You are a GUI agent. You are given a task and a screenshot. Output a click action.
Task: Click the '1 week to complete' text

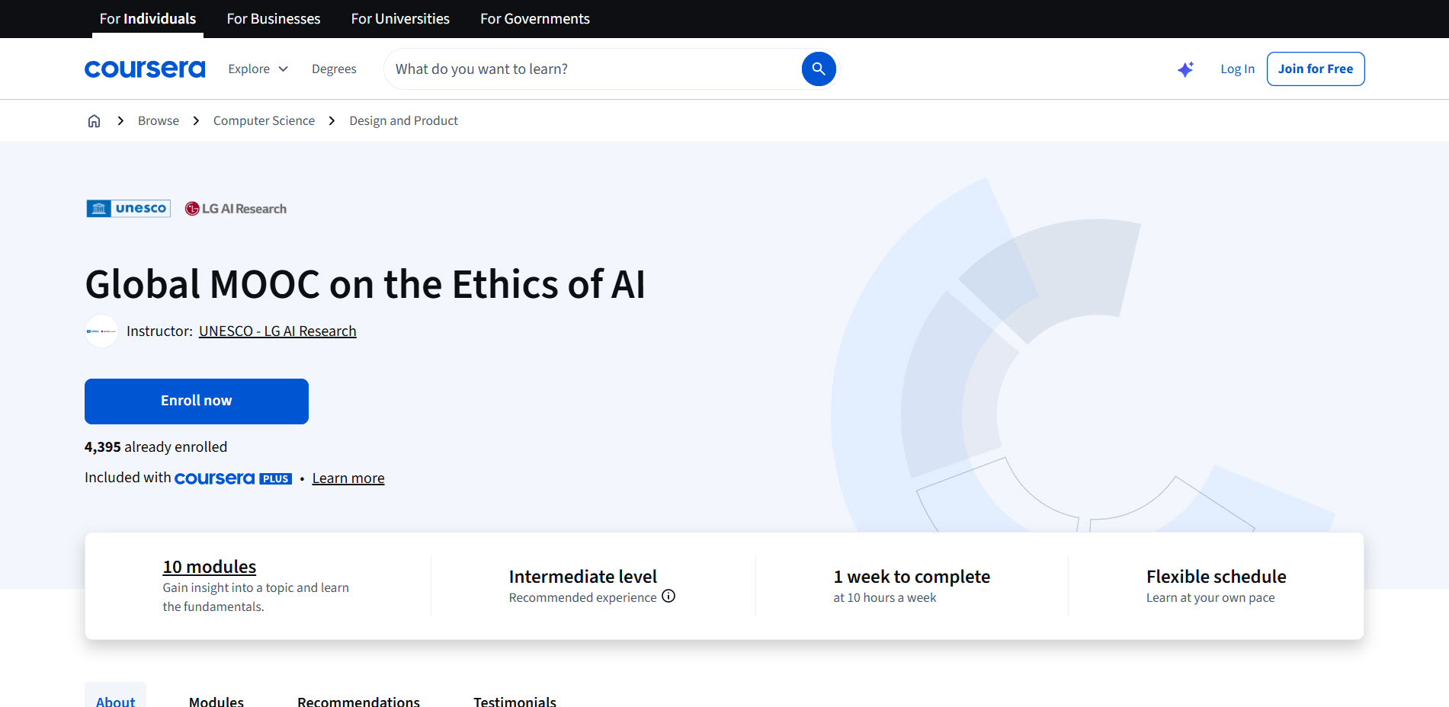(x=912, y=577)
